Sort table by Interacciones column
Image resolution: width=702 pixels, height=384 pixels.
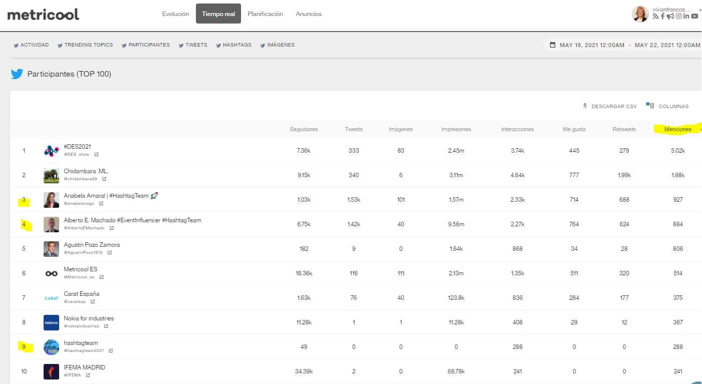[x=518, y=129]
